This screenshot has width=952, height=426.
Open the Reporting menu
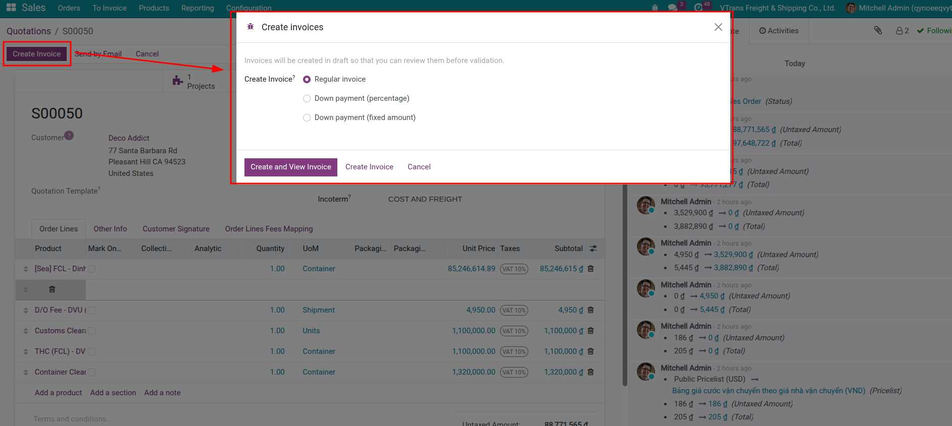point(197,8)
